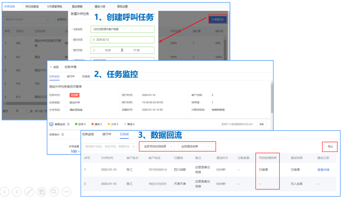Select the 进行中 tab under 任务详情

[x=71, y=76]
